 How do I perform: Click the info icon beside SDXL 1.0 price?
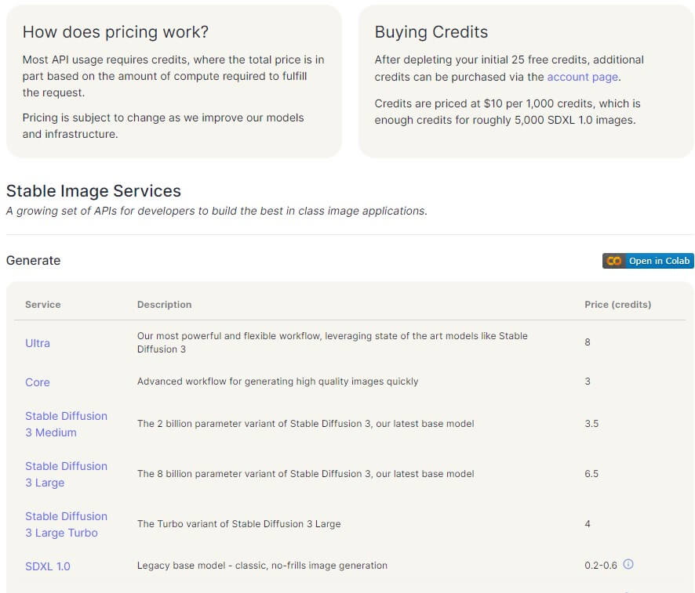coord(628,564)
